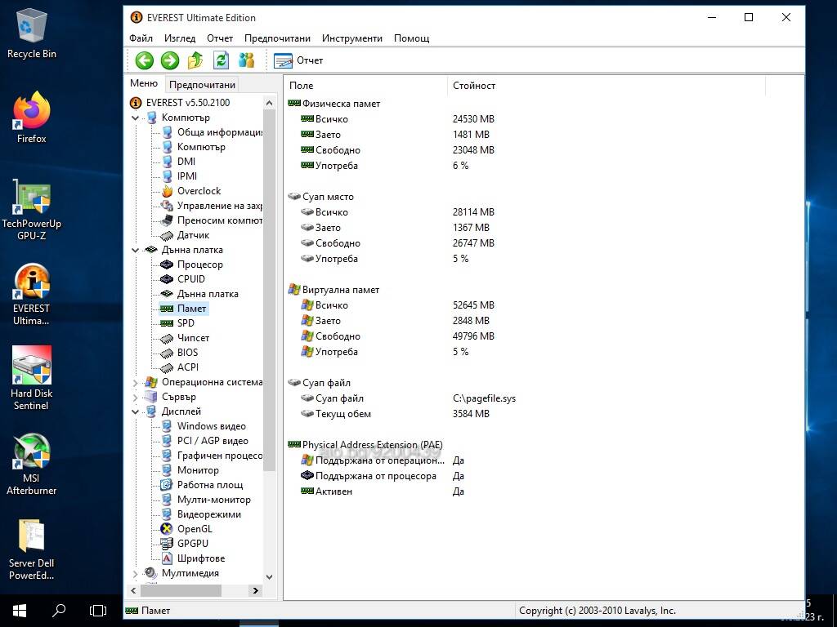837x627 pixels.
Task: Select the Recycle Bin desktop icon
Action: click(x=32, y=33)
